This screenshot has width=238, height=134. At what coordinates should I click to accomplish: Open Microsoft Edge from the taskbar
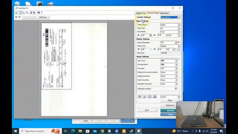73,131
